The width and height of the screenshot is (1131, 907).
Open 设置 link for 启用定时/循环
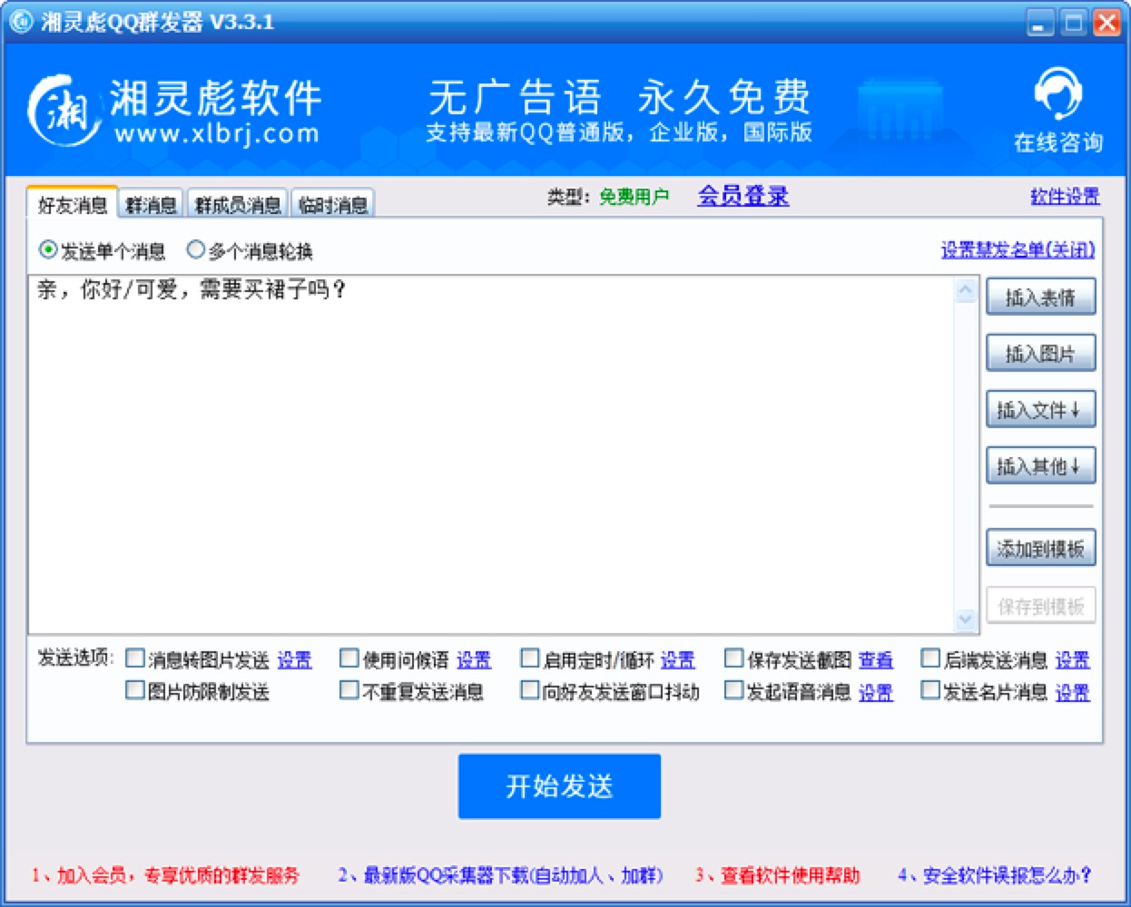pyautogui.click(x=678, y=660)
